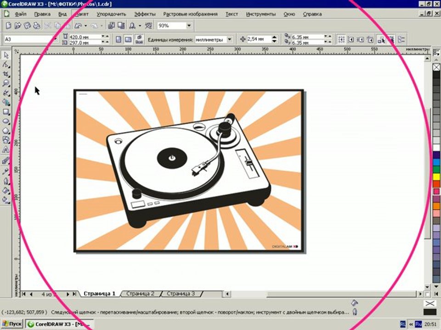The width and height of the screenshot is (441, 330).
Task: Toggle Landscape page orientation
Action: point(128,39)
